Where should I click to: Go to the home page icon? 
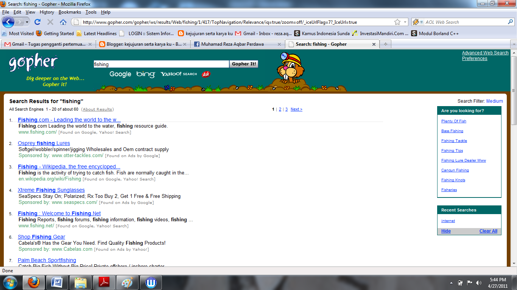(x=63, y=22)
